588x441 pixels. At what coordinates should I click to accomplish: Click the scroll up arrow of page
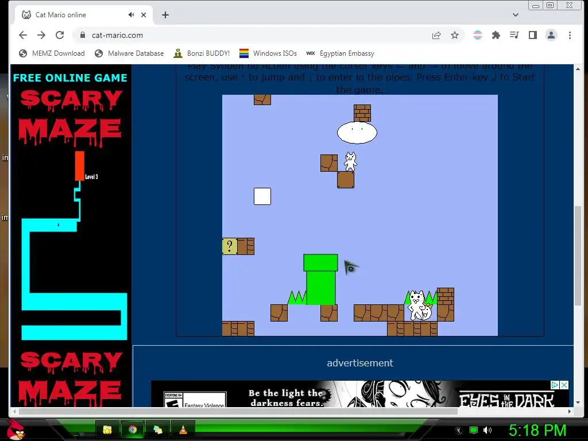click(578, 69)
